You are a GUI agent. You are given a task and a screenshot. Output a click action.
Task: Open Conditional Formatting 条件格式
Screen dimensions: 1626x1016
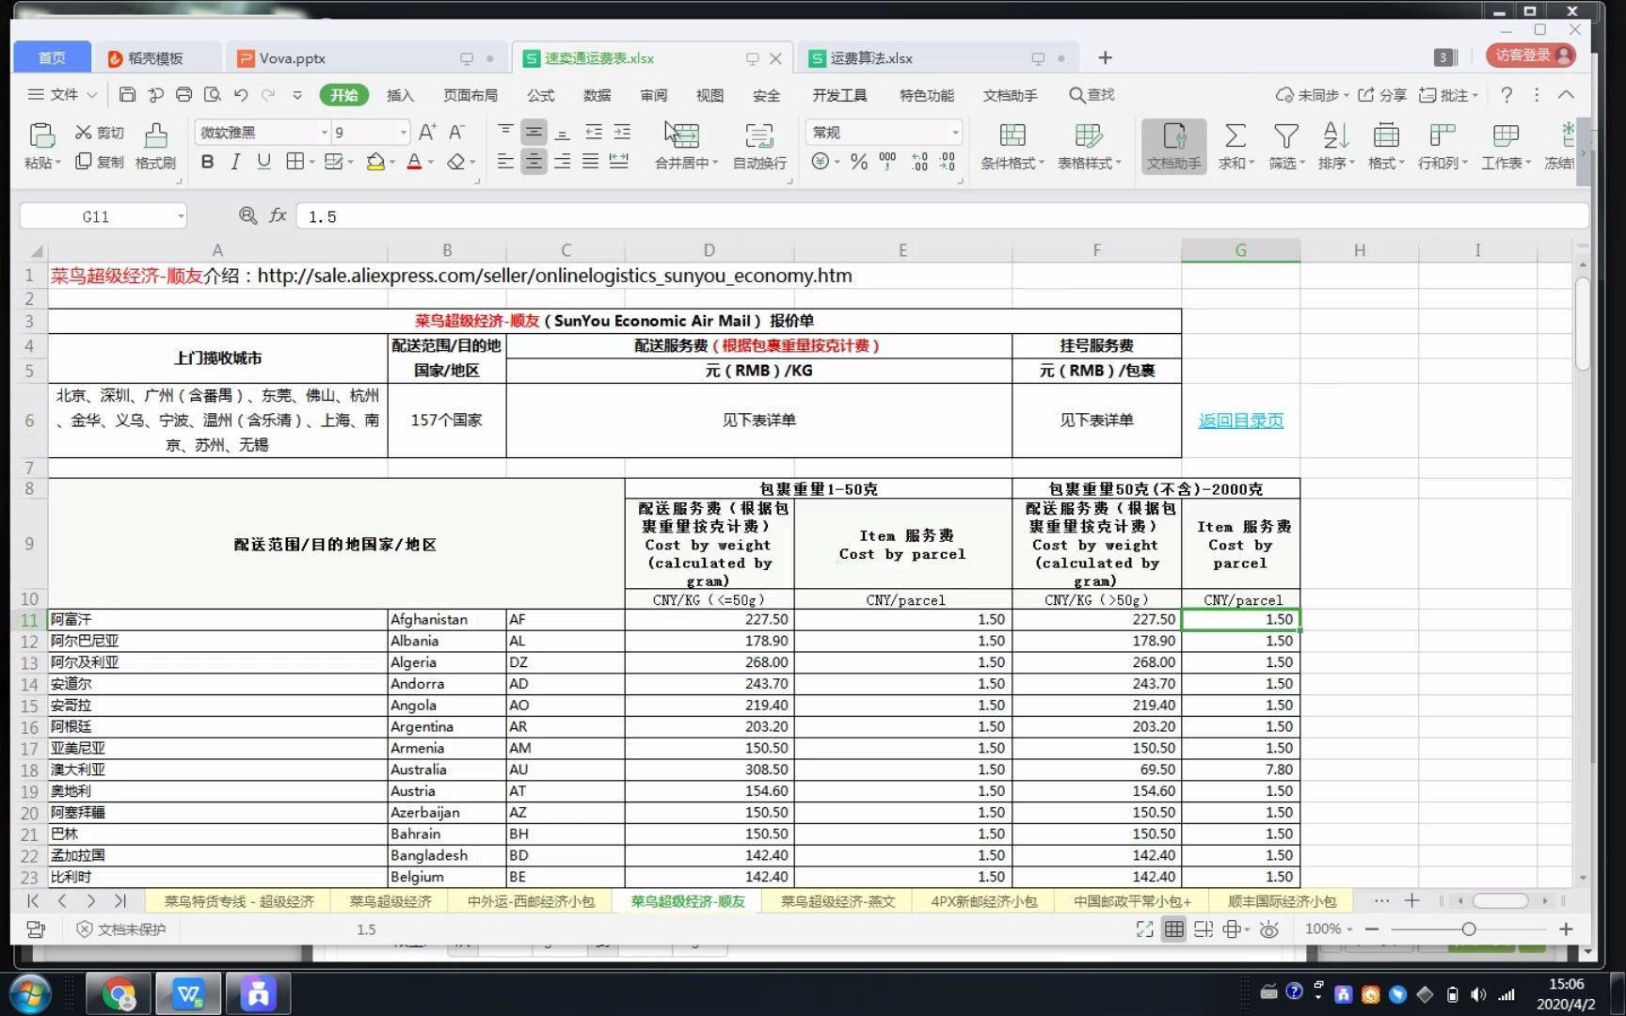click(1011, 146)
